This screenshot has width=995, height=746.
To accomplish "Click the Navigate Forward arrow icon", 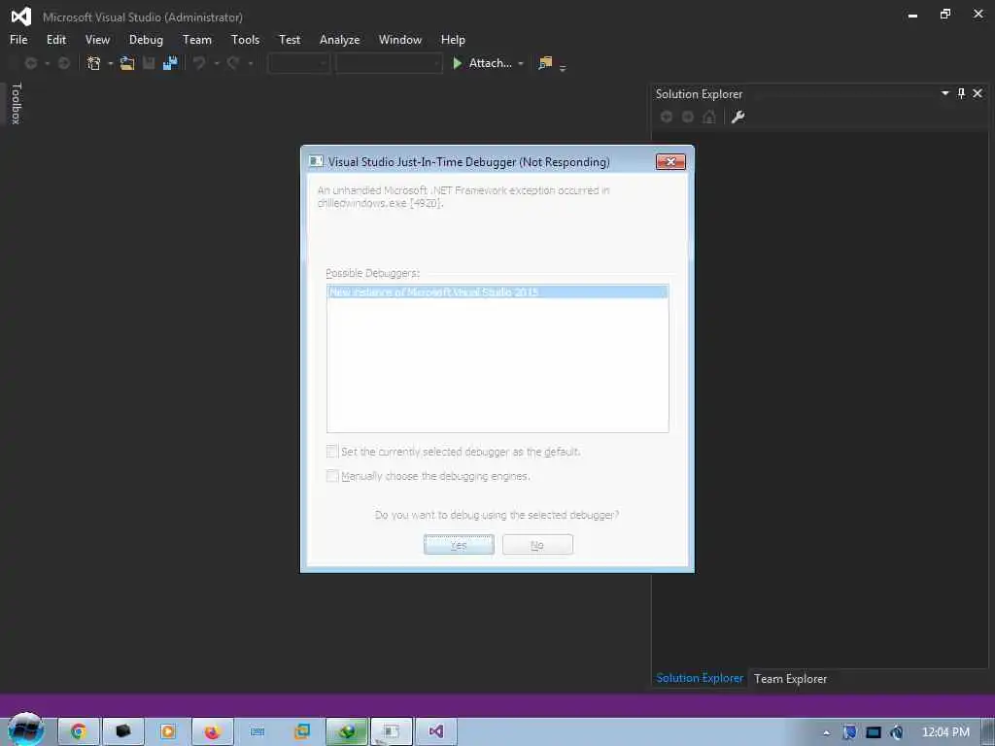I will (x=64, y=63).
